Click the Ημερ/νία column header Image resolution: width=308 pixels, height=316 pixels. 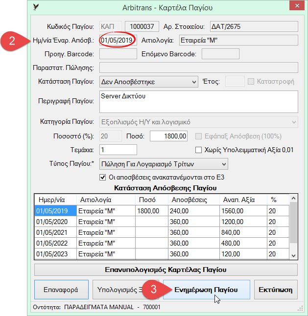[55, 200]
